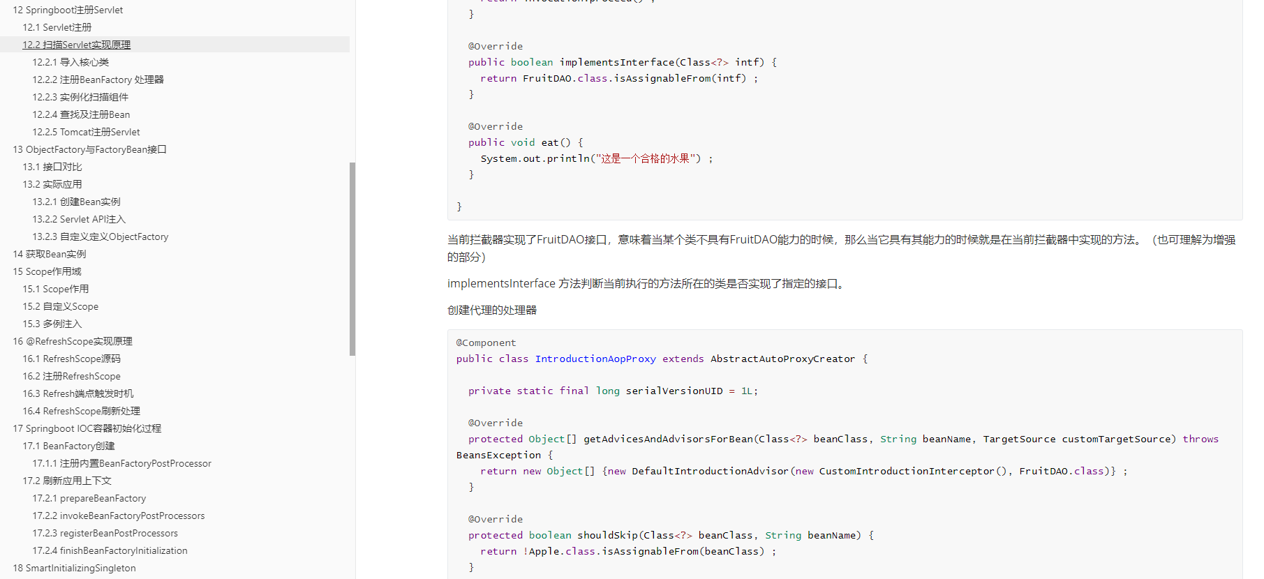Screen dimensions: 1264x579
Task: Jump to 13 ObjectFactory与FactoryBean接口
Action: tap(89, 149)
